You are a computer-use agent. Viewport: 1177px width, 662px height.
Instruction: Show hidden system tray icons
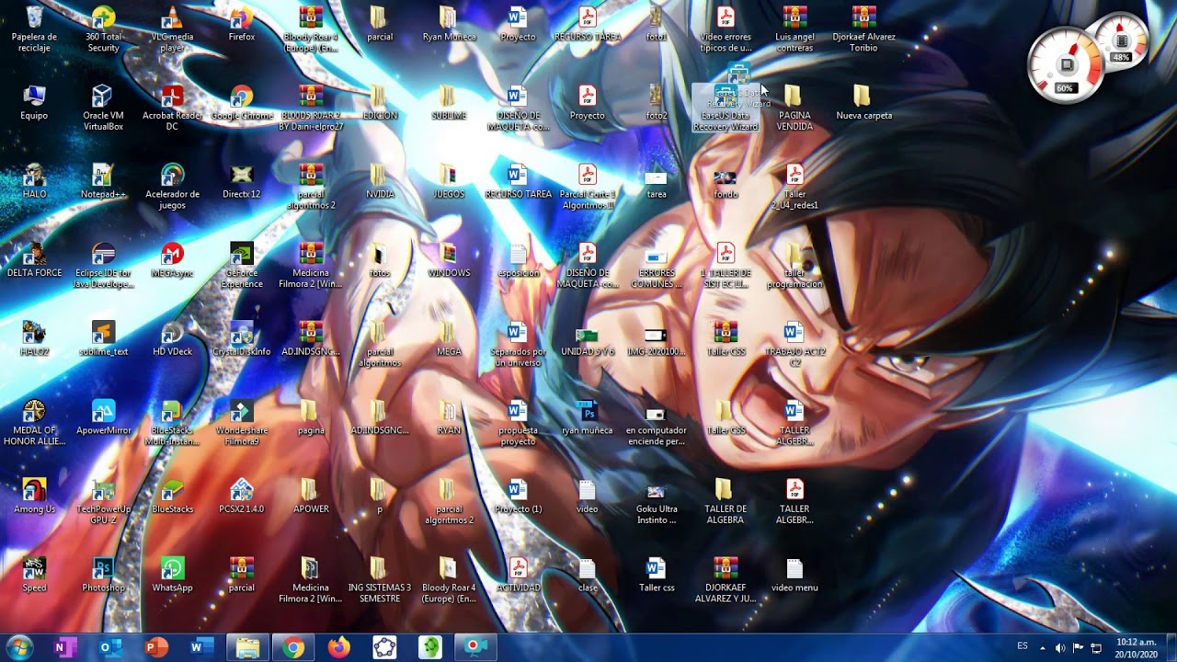click(1043, 647)
